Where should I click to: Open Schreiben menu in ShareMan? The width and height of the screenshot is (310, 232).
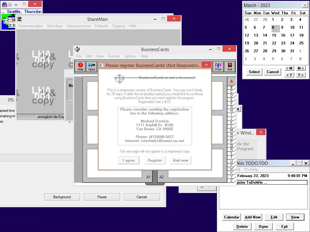55,26
